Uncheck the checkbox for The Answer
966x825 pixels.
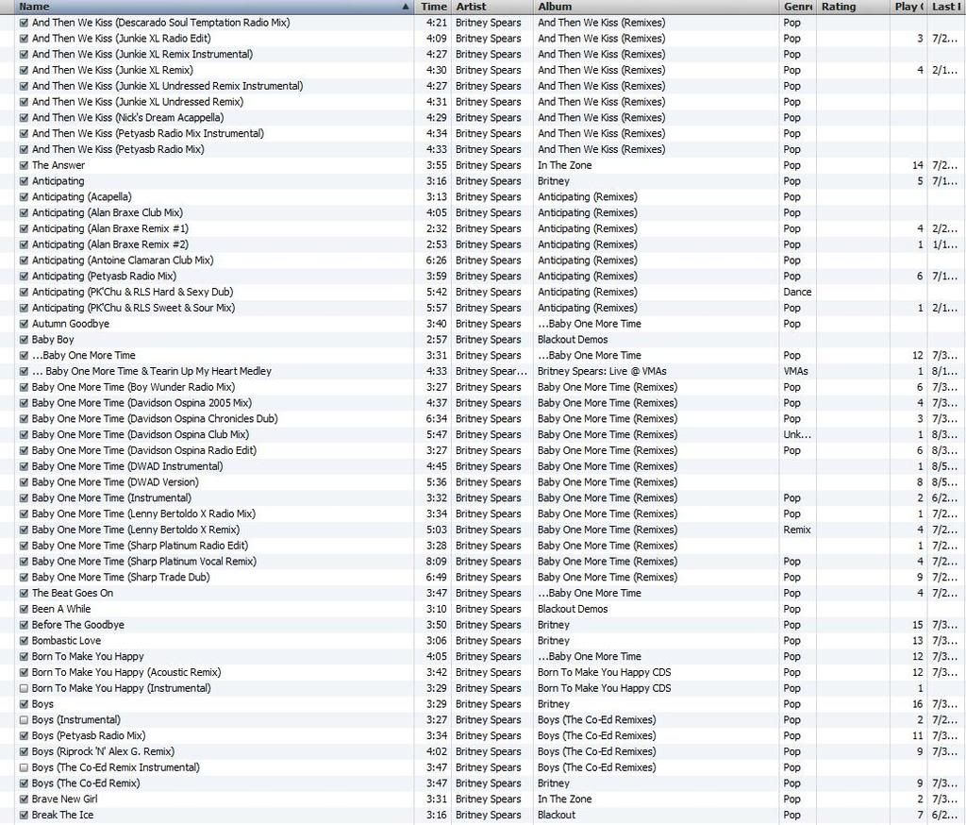pos(24,165)
